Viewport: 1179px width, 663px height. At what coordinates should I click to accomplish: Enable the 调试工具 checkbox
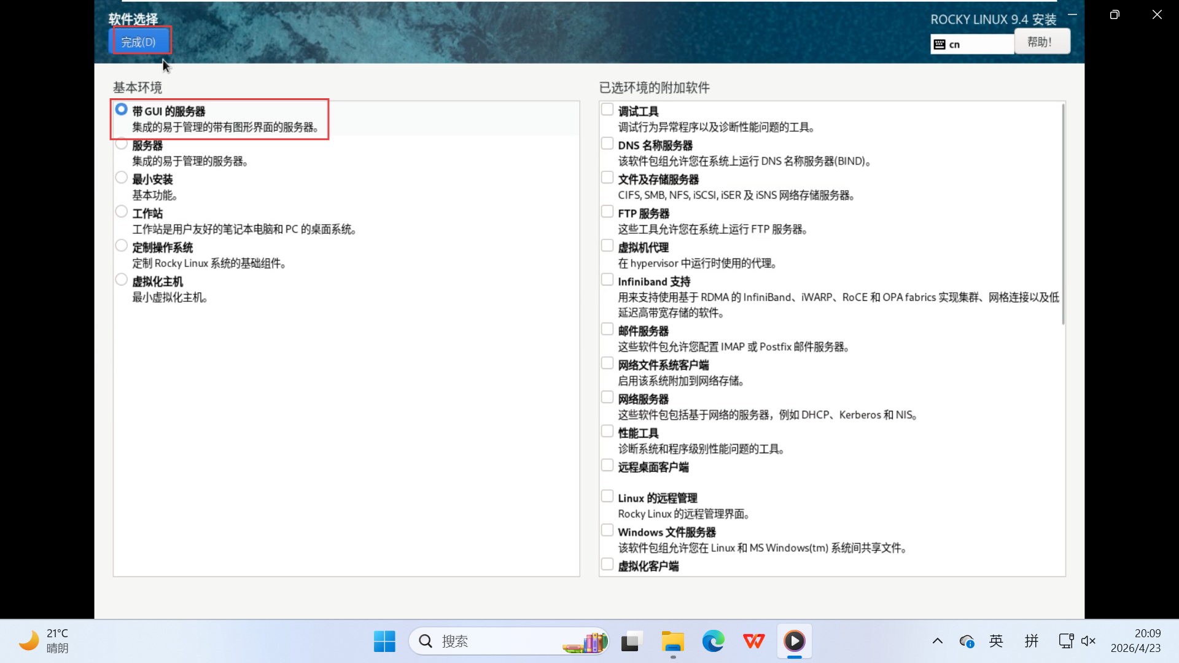pyautogui.click(x=607, y=110)
